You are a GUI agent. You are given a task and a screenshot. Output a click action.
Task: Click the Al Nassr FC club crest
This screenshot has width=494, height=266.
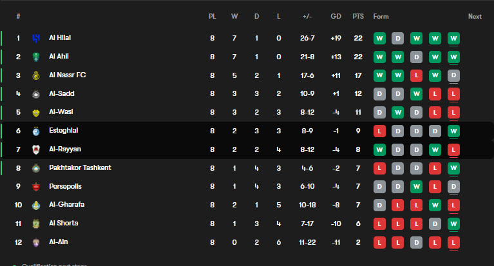coord(36,75)
